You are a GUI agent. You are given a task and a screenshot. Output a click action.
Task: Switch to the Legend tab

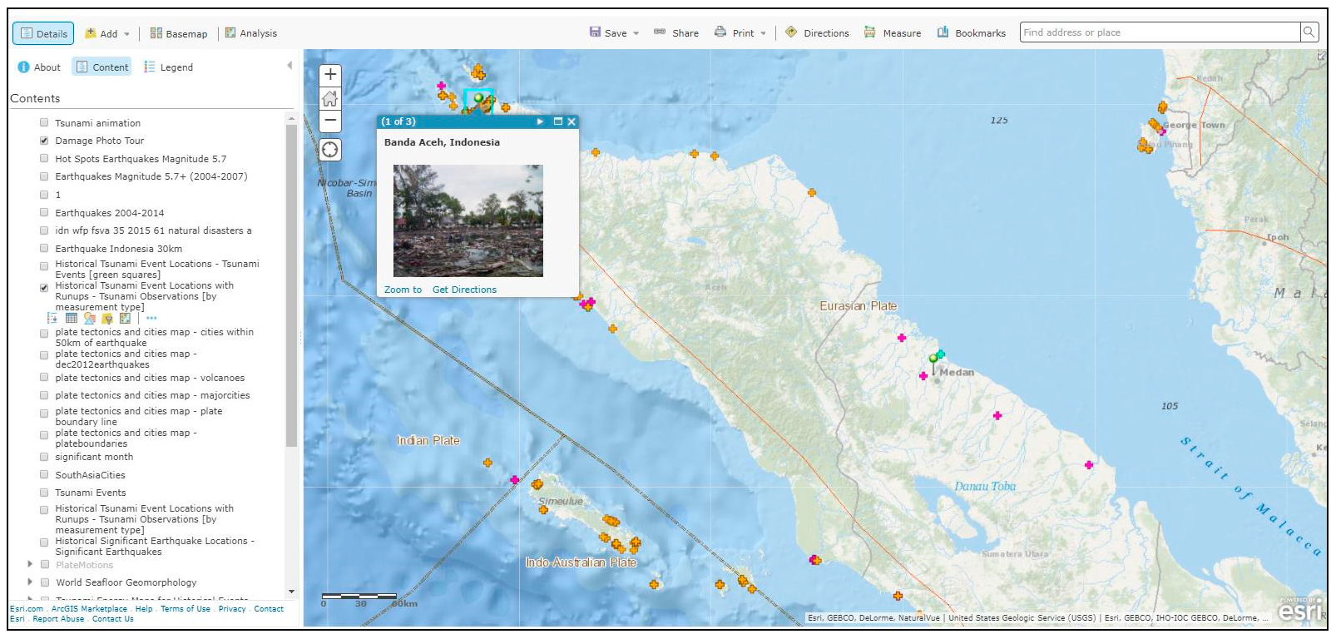[168, 67]
